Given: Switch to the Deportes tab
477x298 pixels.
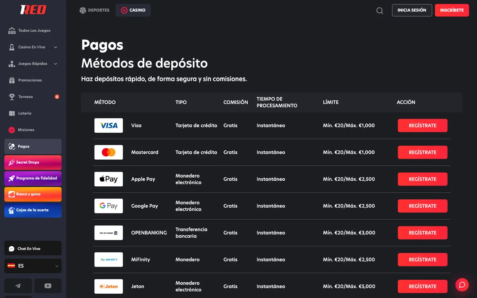Looking at the screenshot, I should tap(94, 10).
